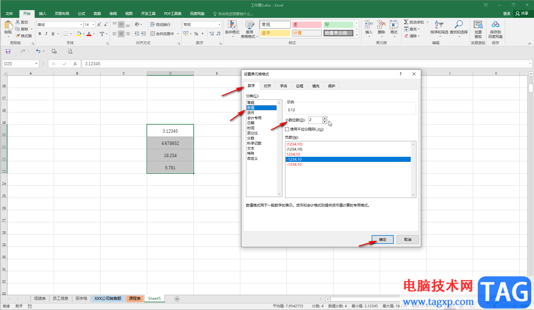This screenshot has width=534, height=310.
Task: Click the Paste (粘贴) icon
Action: pyautogui.click(x=8, y=25)
